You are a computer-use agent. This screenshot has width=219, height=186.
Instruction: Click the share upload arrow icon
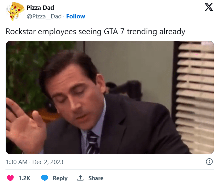80,178
